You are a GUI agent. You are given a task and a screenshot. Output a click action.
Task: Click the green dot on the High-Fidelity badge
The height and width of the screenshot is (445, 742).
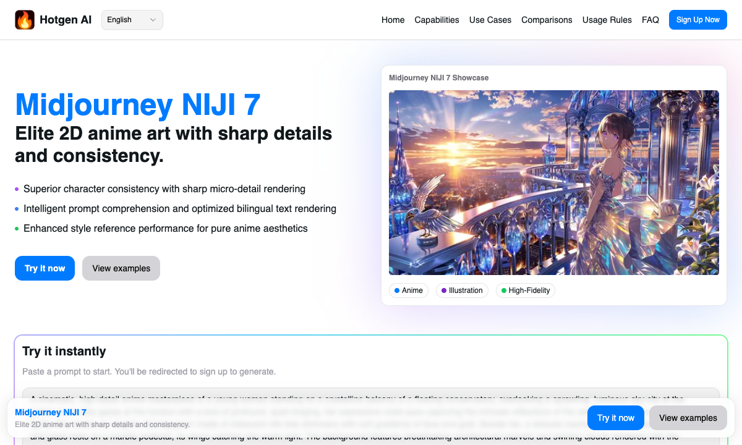pyautogui.click(x=503, y=290)
